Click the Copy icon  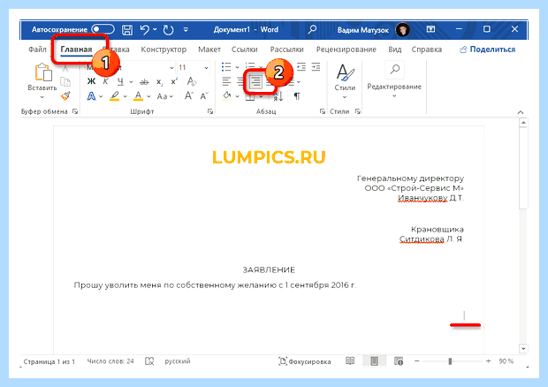(x=65, y=82)
